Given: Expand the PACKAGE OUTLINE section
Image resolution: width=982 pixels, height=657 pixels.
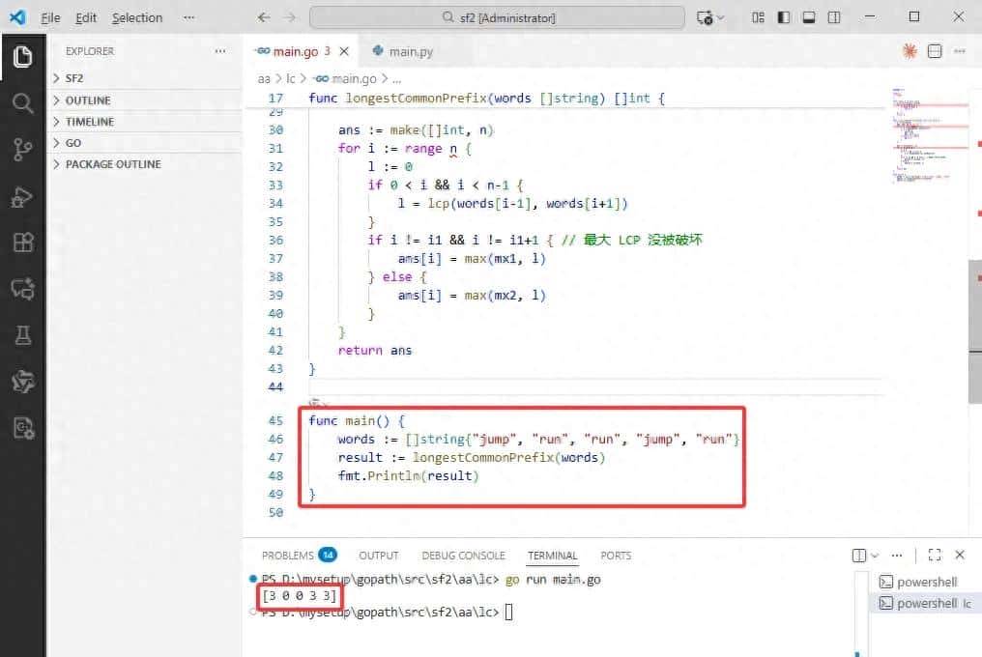Looking at the screenshot, I should (112, 164).
